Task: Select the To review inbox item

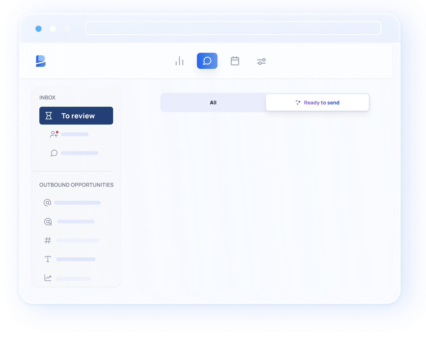Action: [x=76, y=116]
